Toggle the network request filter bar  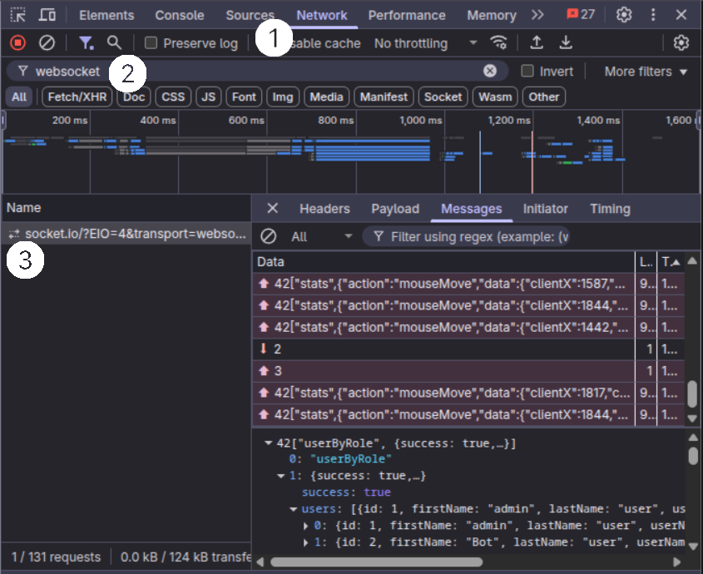85,42
